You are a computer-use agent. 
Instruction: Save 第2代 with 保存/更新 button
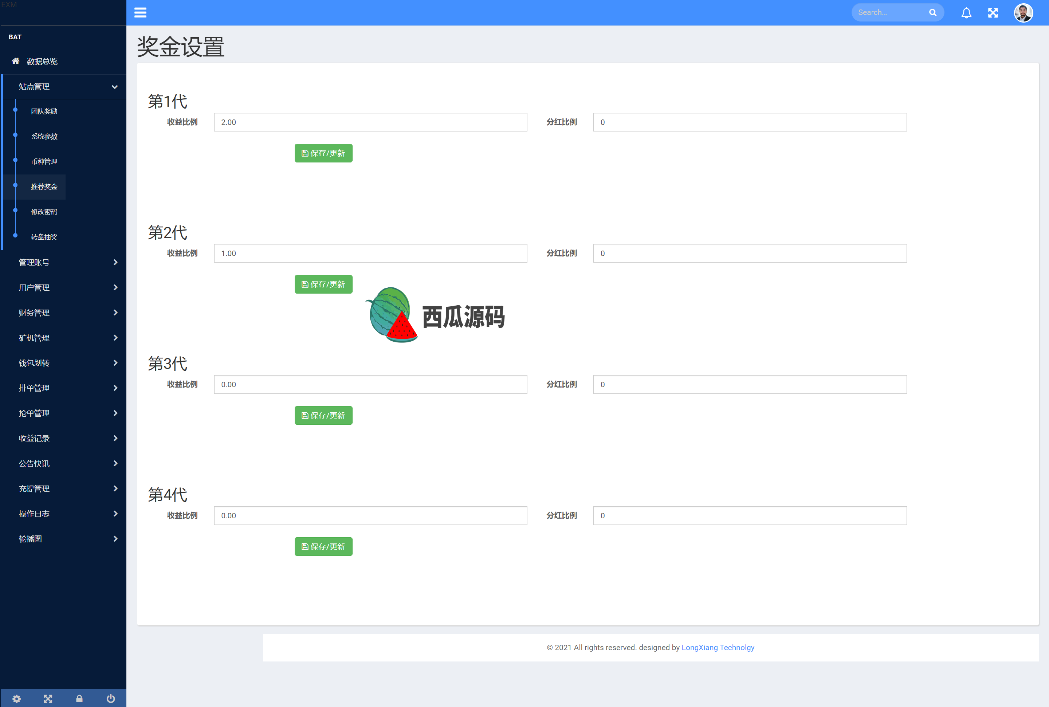pos(323,284)
